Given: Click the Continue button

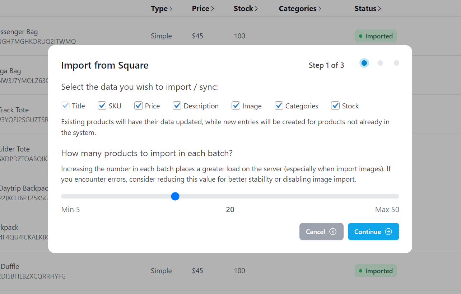Looking at the screenshot, I should point(373,232).
